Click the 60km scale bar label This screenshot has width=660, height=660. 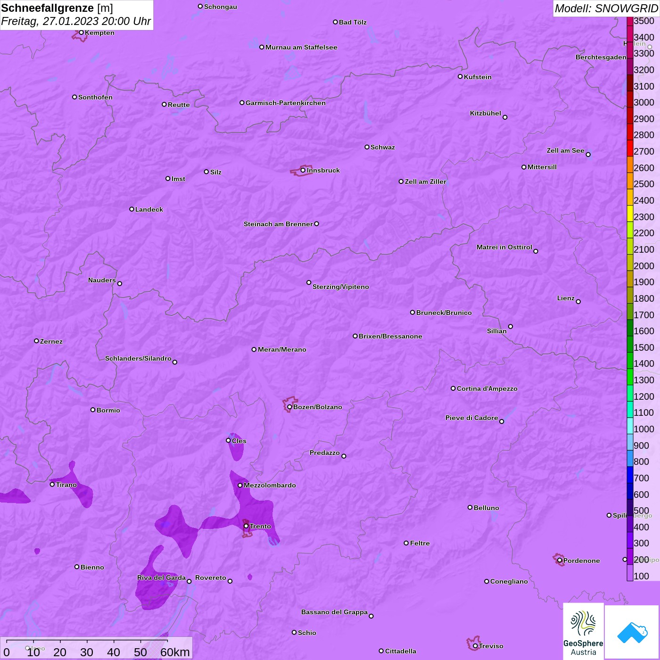pos(175,652)
